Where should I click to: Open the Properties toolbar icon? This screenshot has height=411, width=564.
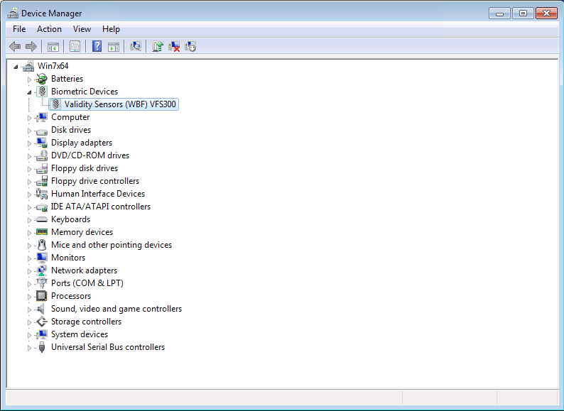click(x=75, y=46)
